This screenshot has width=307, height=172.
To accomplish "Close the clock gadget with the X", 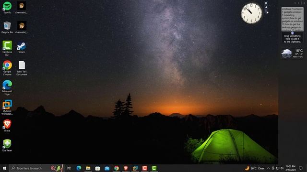I will point(266,3).
